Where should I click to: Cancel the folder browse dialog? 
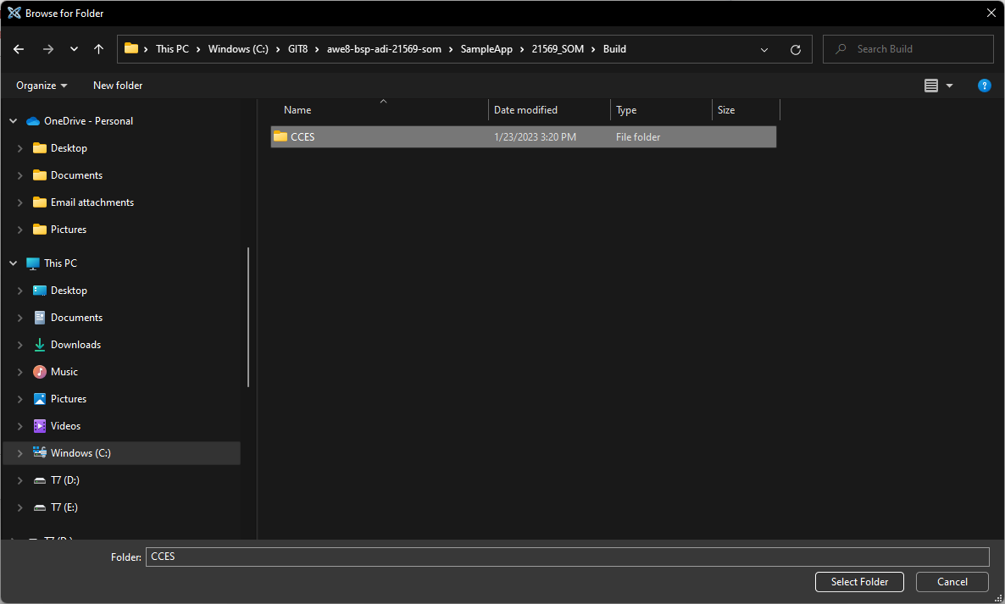pos(952,582)
